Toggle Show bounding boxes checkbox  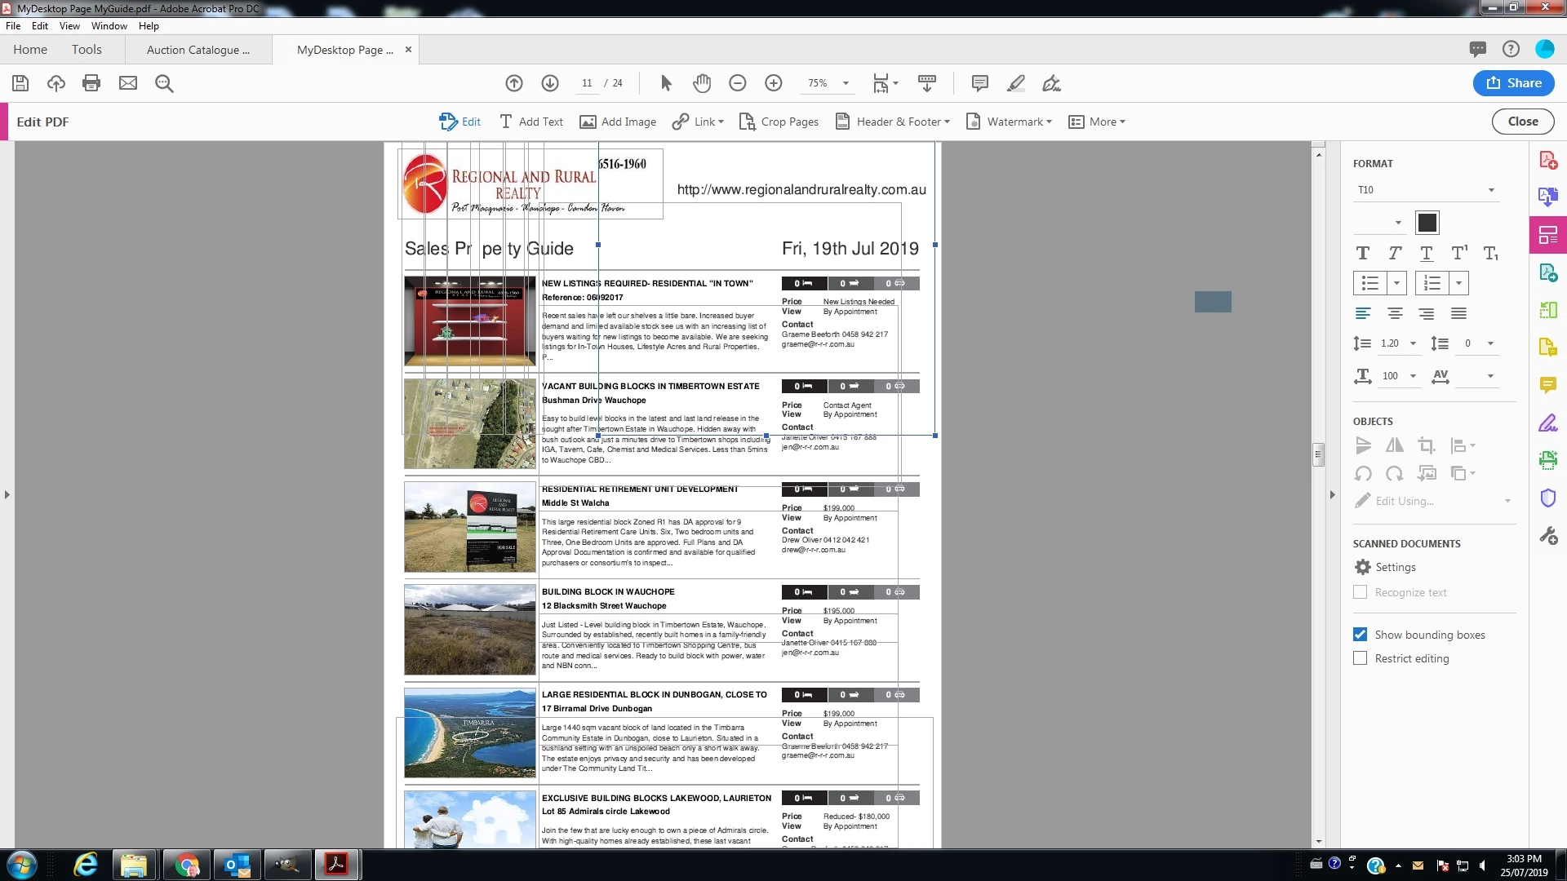coord(1360,635)
